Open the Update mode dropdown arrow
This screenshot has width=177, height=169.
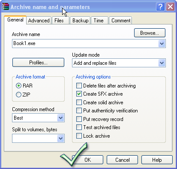click(x=162, y=63)
